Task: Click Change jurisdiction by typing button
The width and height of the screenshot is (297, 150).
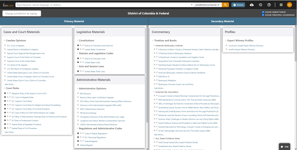Action: pyautogui.click(x=22, y=13)
